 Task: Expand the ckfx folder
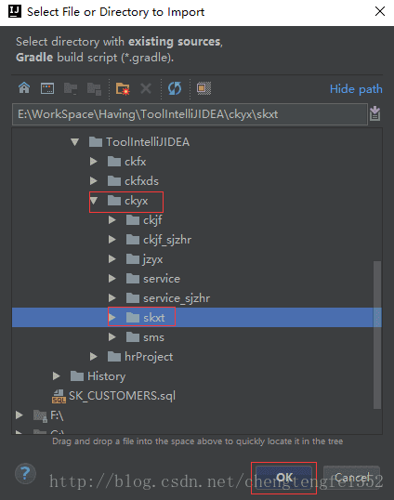tap(94, 162)
